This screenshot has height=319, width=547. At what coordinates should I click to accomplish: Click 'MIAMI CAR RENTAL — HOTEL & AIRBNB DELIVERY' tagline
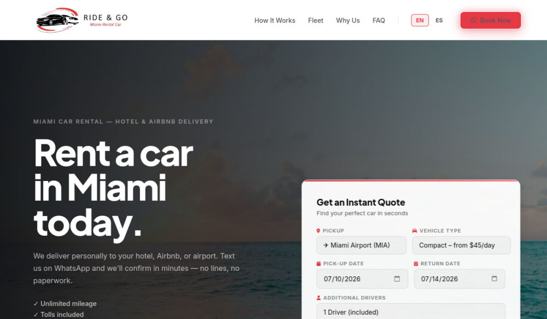(x=123, y=121)
